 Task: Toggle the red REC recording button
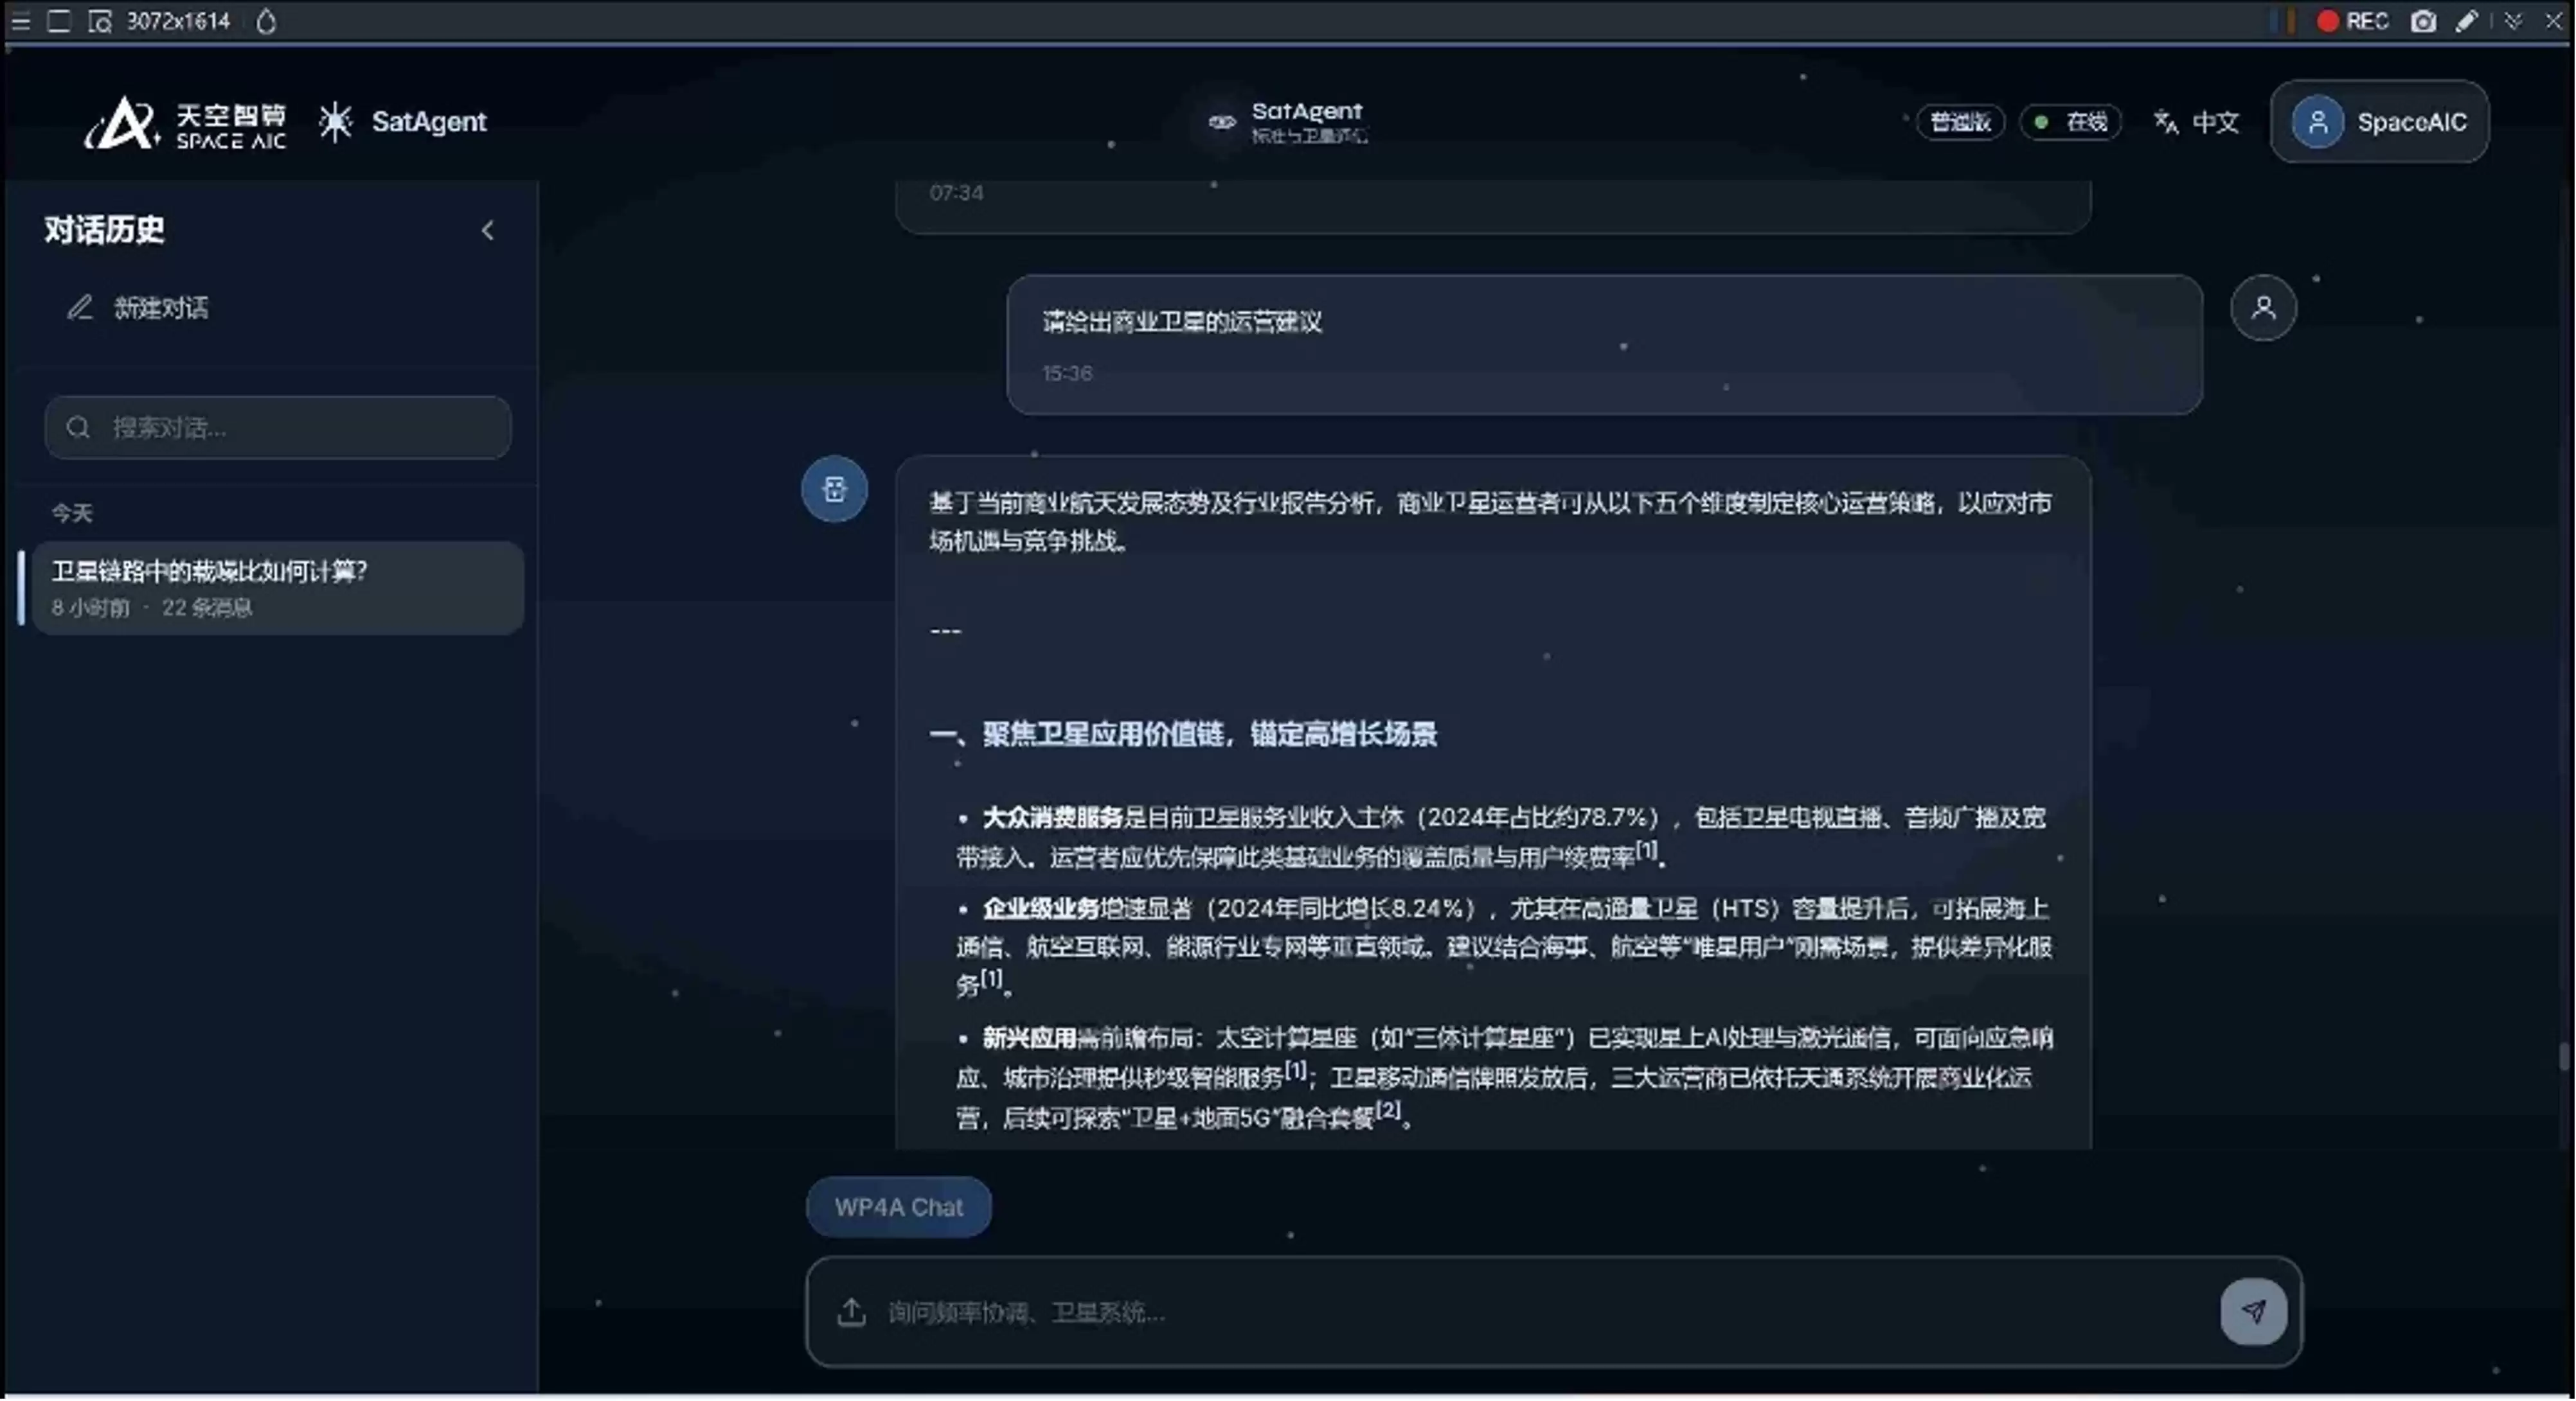pos(2352,21)
